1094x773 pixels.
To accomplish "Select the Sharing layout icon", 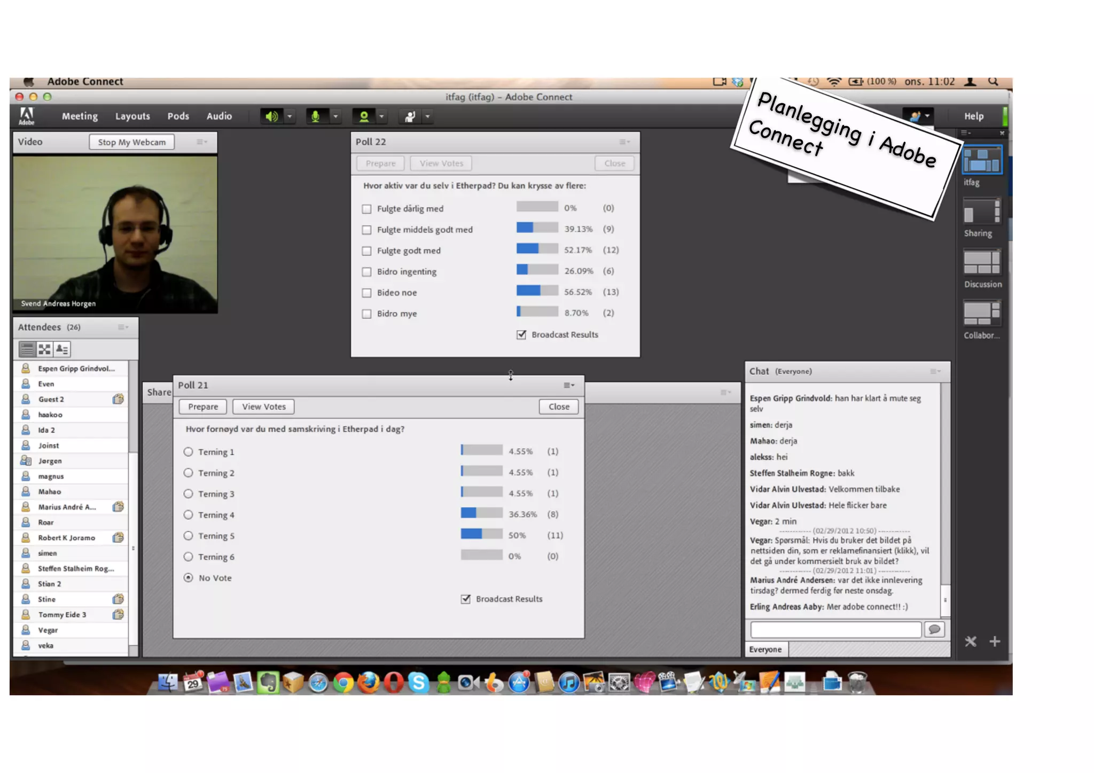I will pos(981,212).
